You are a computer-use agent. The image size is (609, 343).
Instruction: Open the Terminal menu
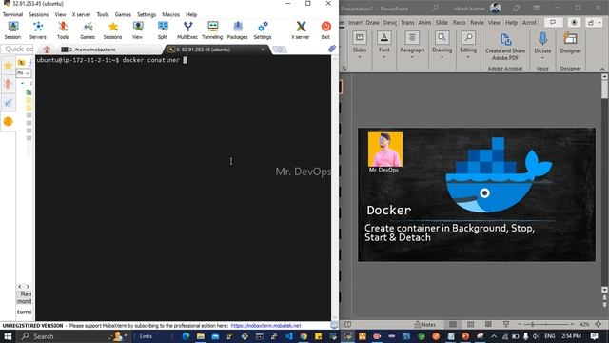coord(12,14)
